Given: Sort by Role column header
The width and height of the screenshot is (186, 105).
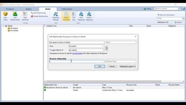Looking at the screenshot, I should (131, 26).
